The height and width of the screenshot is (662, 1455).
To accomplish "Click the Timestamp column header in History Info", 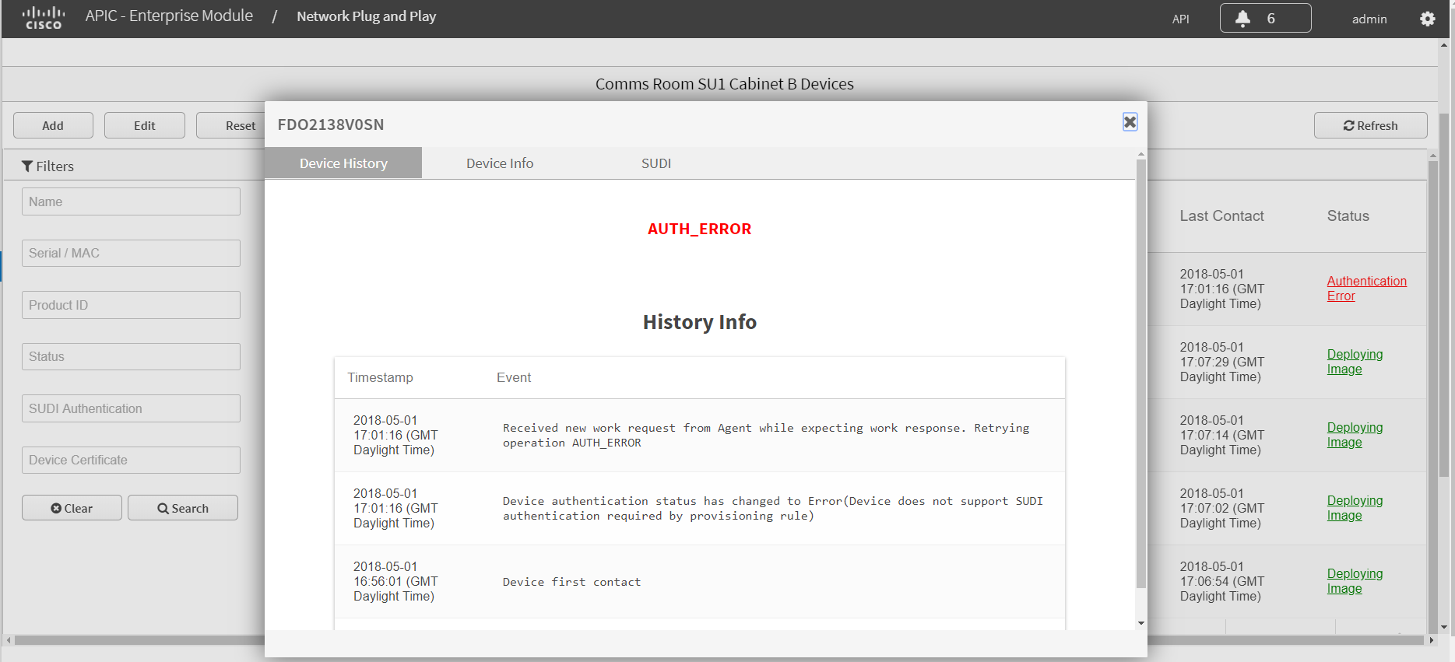I will (380, 377).
